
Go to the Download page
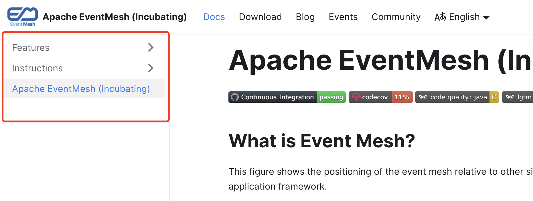coord(260,17)
